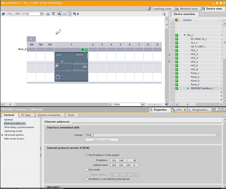Click the PROFINET port icon on the CPU
This screenshot has width=226, height=189.
coord(58,77)
